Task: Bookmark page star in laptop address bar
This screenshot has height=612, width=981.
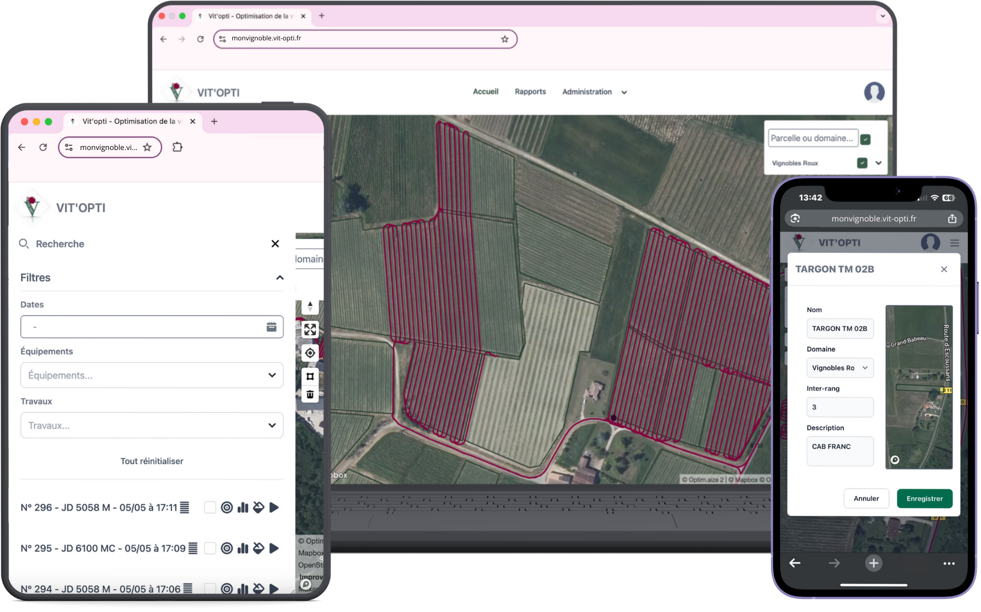Action: pyautogui.click(x=505, y=39)
